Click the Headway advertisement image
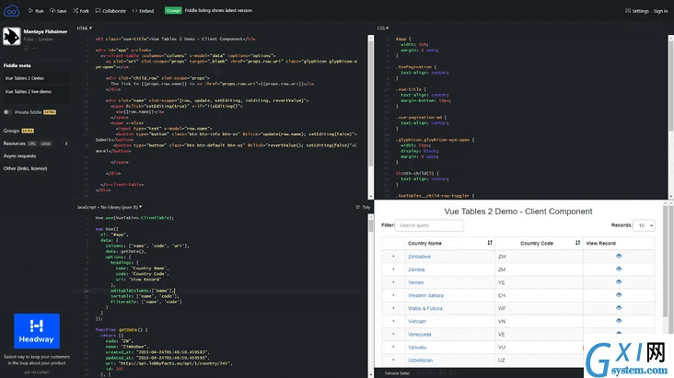Screen dimensions: 674x378 coord(37,331)
